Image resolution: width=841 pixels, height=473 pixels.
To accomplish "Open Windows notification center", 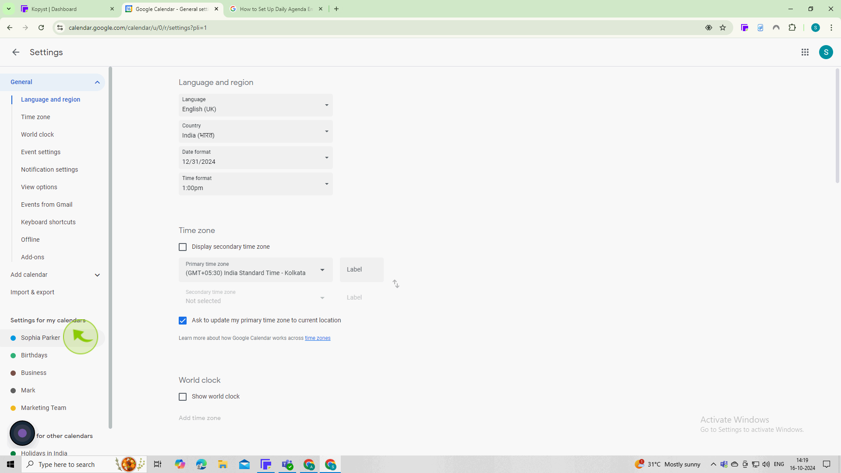I will [827, 464].
